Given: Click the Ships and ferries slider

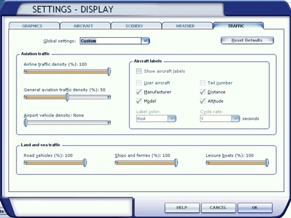Looking at the screenshot, I should pos(146,163).
